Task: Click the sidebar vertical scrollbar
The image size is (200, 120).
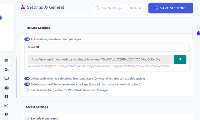Action: click(x=16, y=78)
